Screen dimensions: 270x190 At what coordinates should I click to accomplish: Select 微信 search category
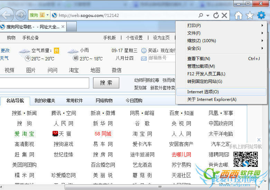click(117, 70)
